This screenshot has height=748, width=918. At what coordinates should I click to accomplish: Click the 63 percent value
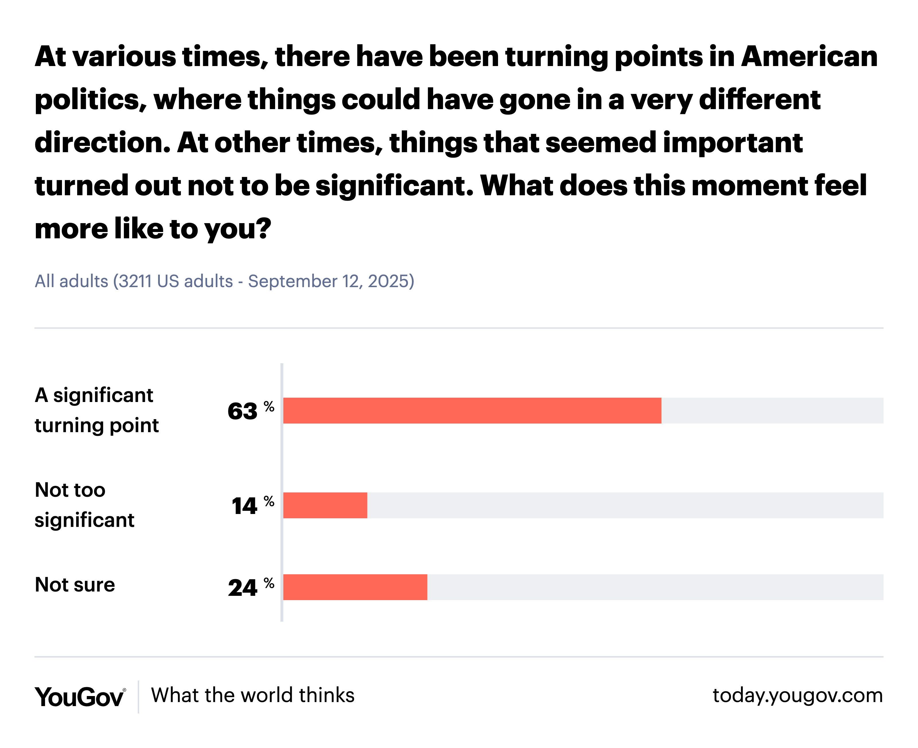(x=243, y=411)
